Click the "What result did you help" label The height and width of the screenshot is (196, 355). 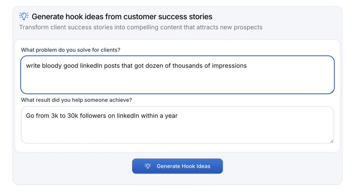[76, 100]
